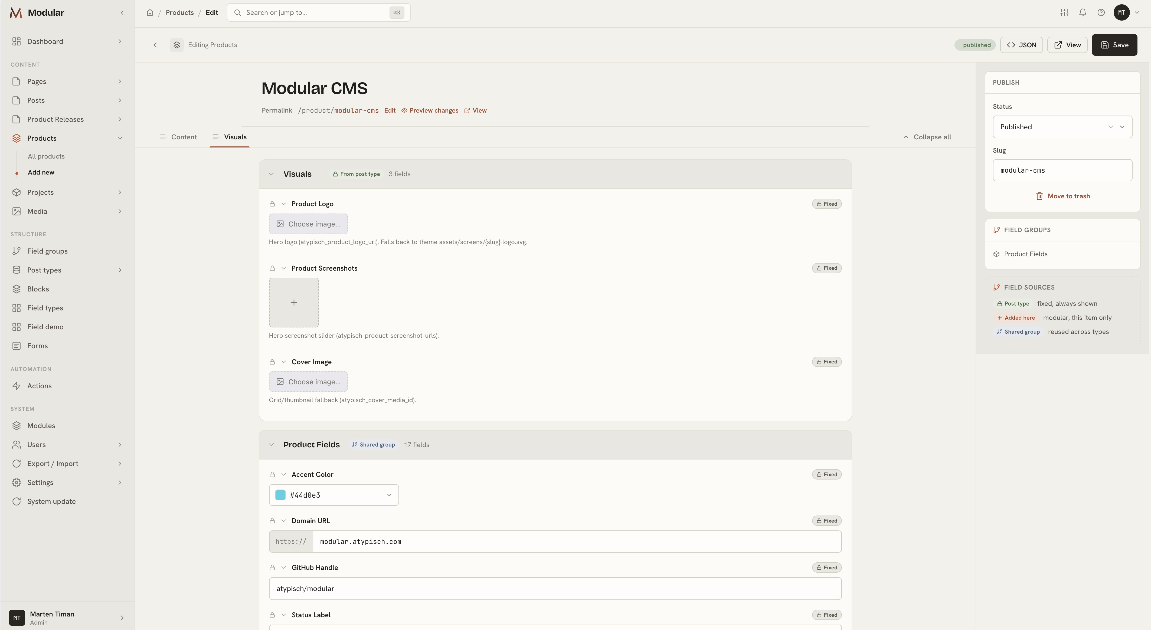Go to home via breadcrumb house icon
The image size is (1151, 630).
coord(150,12)
